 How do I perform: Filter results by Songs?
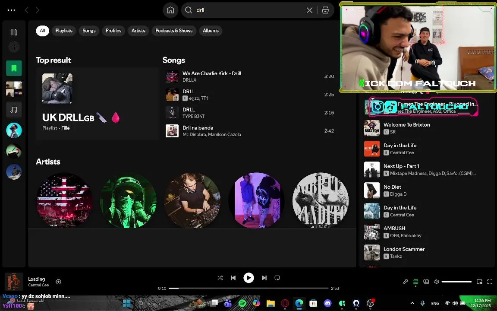point(89,31)
